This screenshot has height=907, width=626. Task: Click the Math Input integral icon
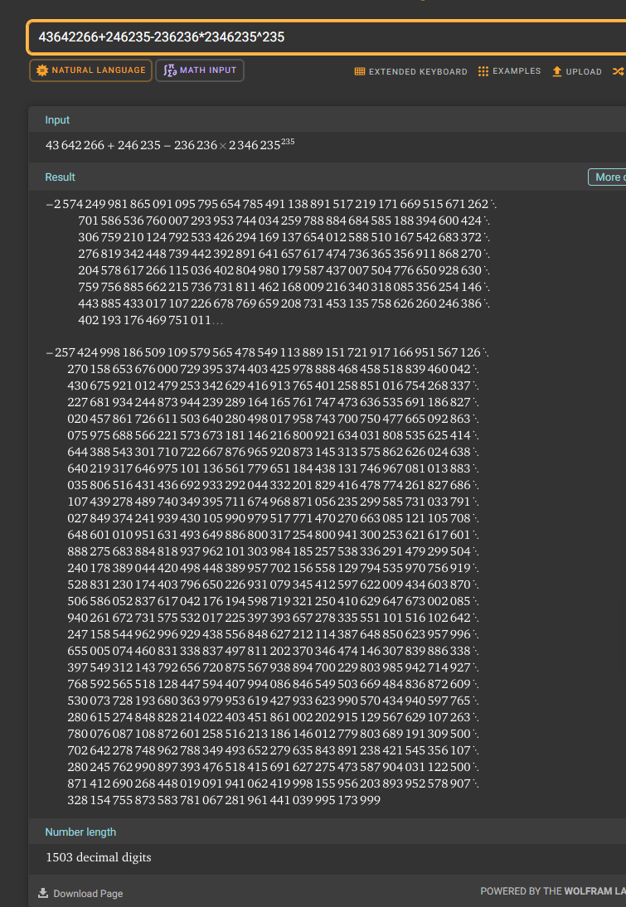point(169,70)
